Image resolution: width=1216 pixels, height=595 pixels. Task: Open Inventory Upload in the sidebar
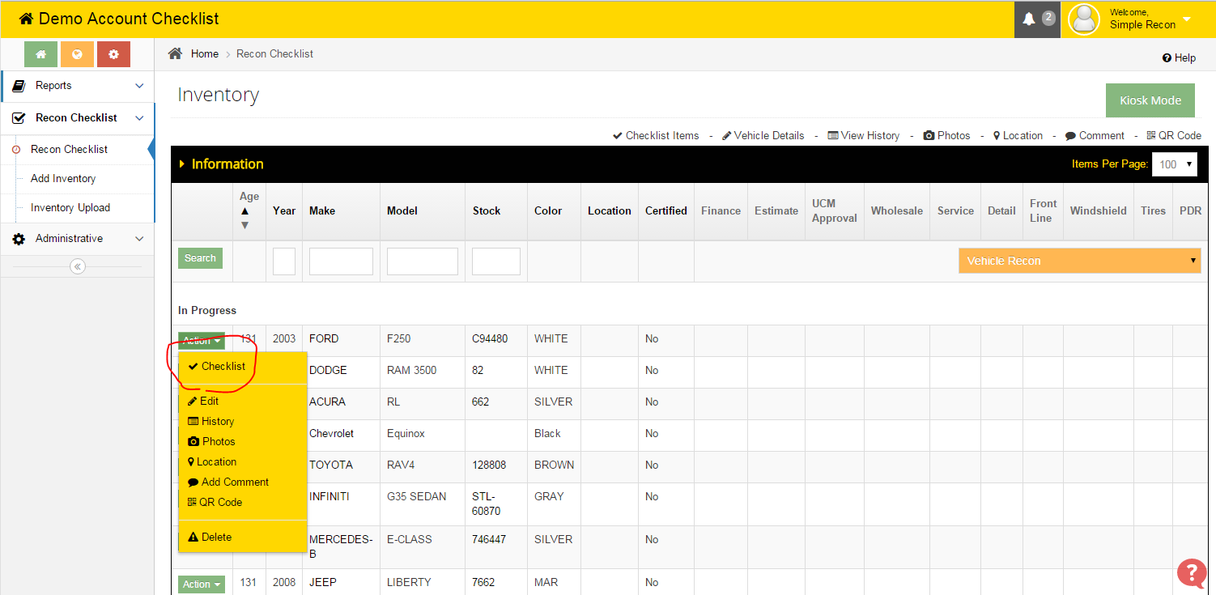[70, 208]
